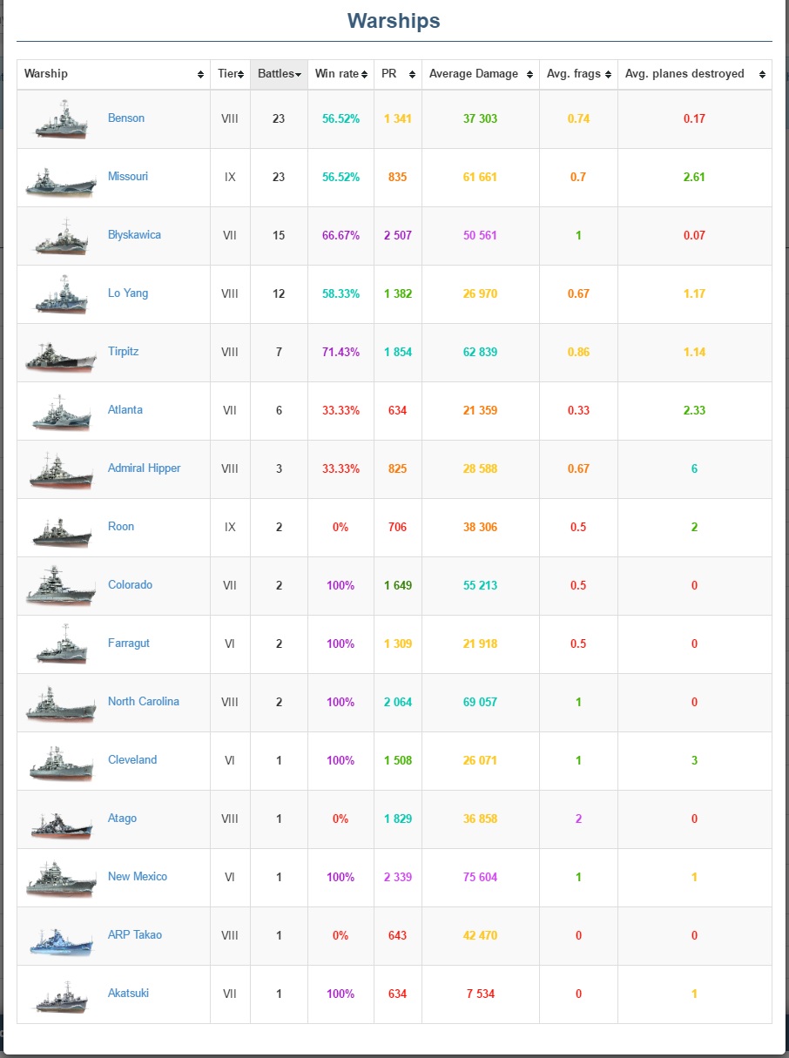Open the North Carolina warship link

(144, 701)
